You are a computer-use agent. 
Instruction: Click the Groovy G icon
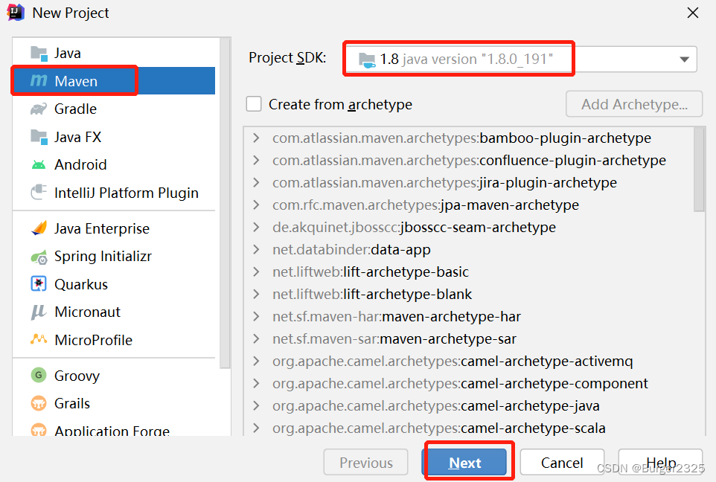tap(39, 375)
